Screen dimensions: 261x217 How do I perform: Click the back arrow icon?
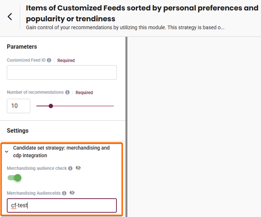tap(10, 16)
